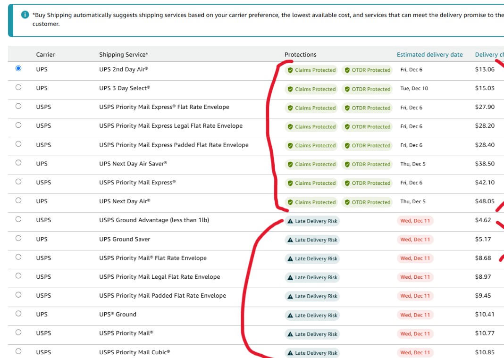Click Claims Protected badge in $28.40 row
This screenshot has height=358, width=504.
point(311,146)
